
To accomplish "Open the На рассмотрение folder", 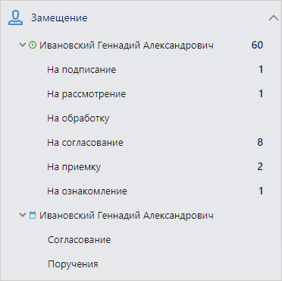I will (86, 94).
